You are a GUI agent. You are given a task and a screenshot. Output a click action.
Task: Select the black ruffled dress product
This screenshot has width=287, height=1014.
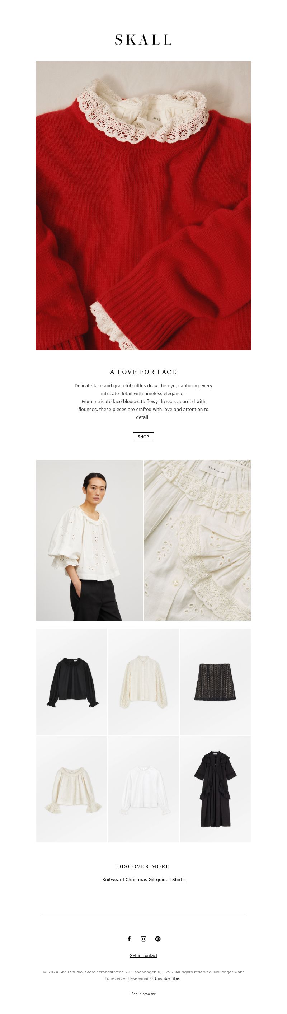(x=215, y=789)
